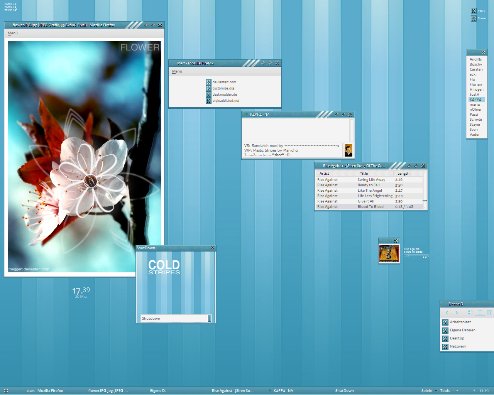This screenshot has width=494, height=395.
Task: Switch to Rise Against taskbar entry
Action: [x=233, y=391]
